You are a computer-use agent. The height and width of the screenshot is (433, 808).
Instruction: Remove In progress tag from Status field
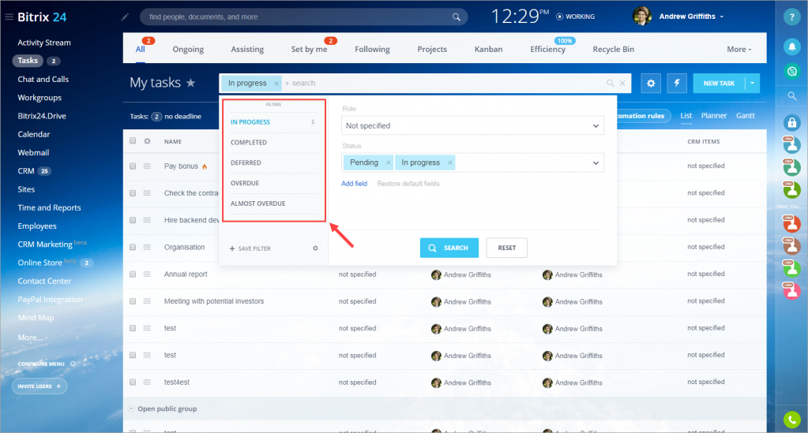coord(450,162)
